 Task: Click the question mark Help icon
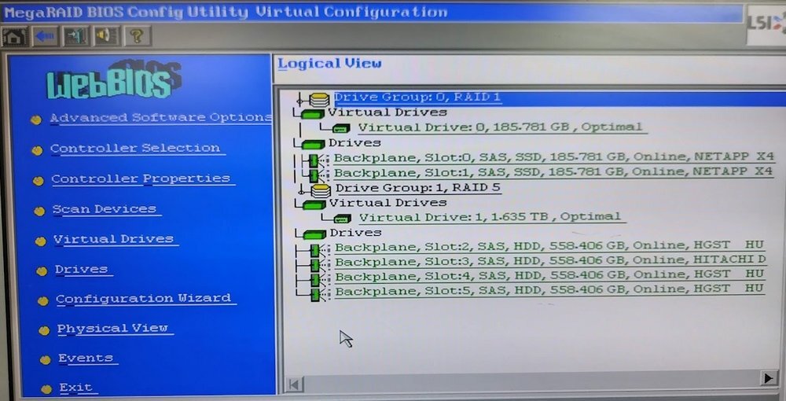(x=138, y=37)
